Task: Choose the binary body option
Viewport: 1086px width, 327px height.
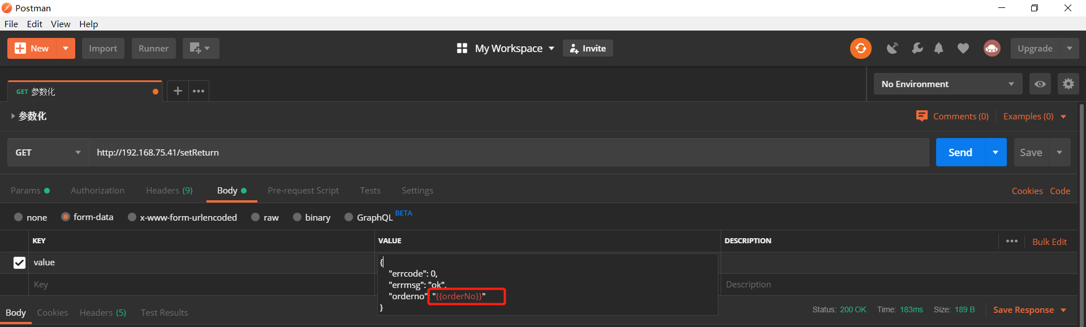Action: tap(297, 217)
